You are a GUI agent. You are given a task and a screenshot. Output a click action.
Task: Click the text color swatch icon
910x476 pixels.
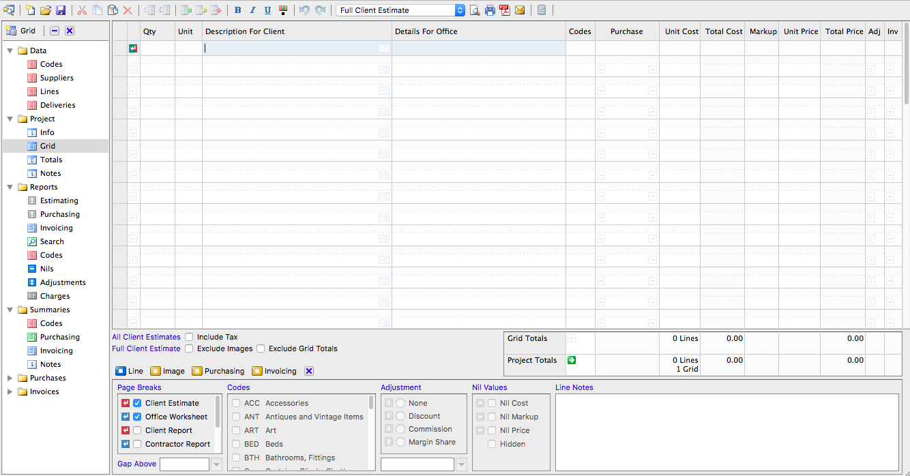click(x=283, y=10)
